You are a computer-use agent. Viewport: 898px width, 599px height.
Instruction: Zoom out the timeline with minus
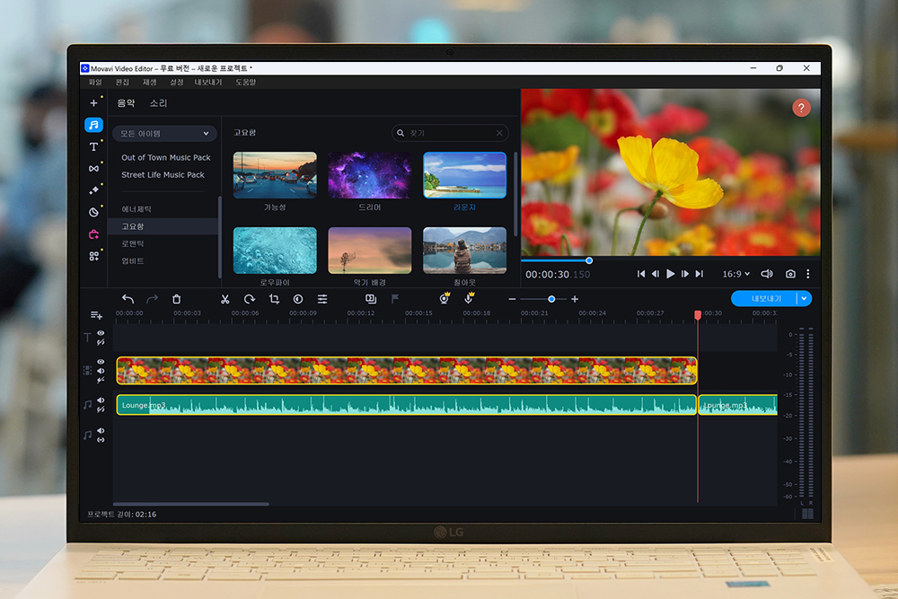point(512,299)
